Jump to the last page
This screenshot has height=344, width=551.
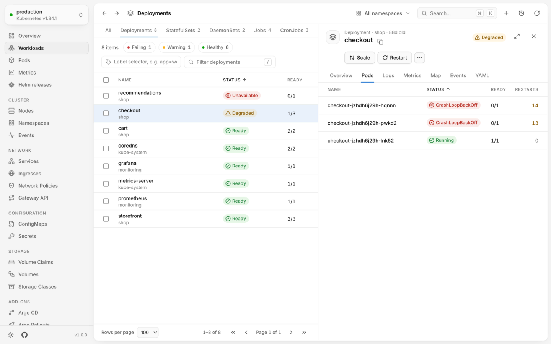(304, 332)
